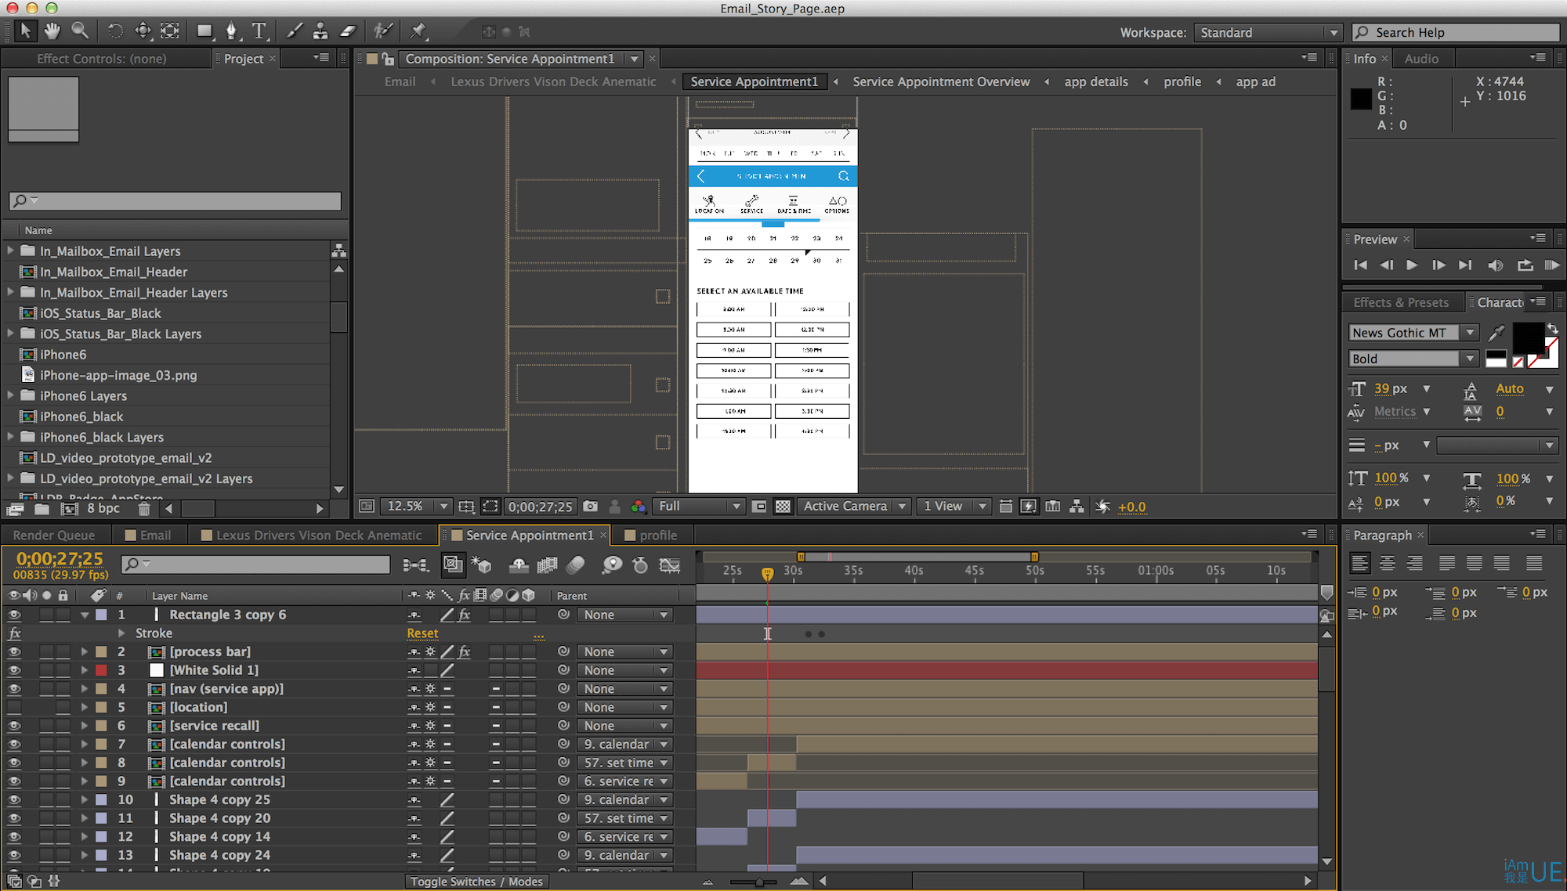
Task: Expand the In_Mailbox_Email Layers folder
Action: pos(10,251)
